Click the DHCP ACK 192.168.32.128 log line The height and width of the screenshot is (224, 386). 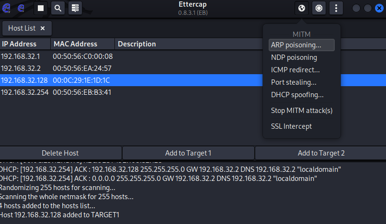click(170, 169)
